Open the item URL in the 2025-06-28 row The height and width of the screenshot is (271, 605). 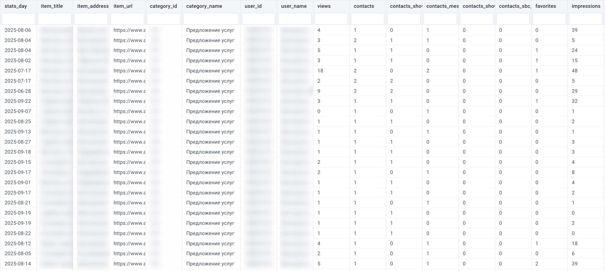(x=129, y=91)
